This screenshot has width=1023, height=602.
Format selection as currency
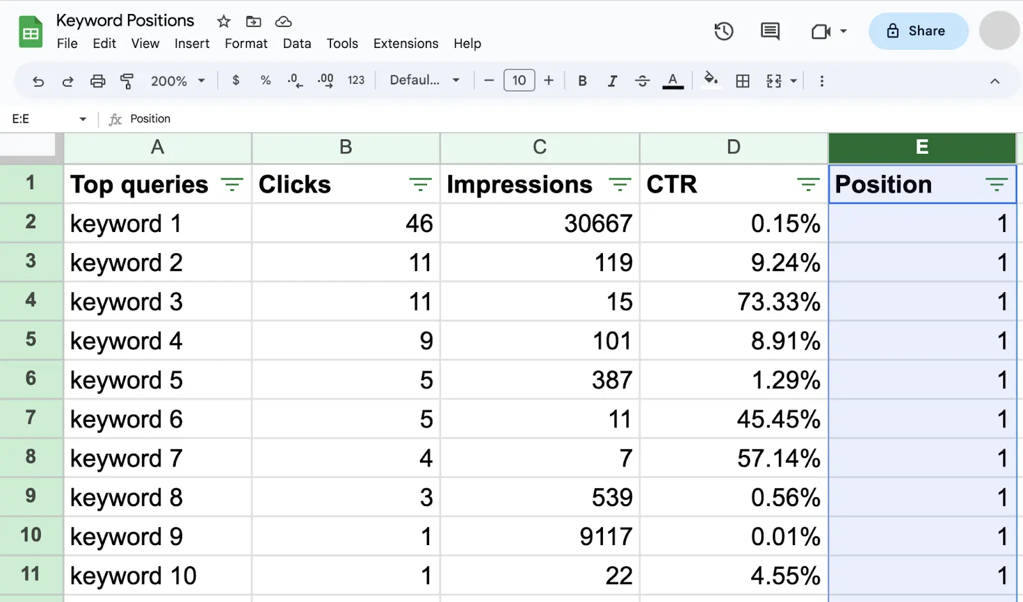pos(235,81)
